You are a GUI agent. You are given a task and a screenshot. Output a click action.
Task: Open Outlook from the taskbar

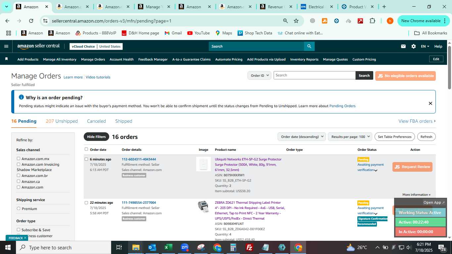pos(152,247)
